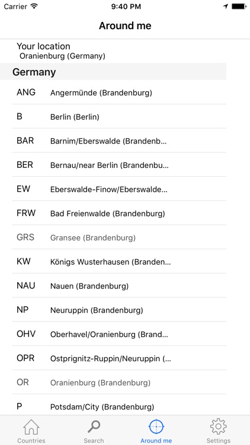The width and height of the screenshot is (250, 445).
Task: Open the Countries tab house icon
Action: [31, 427]
